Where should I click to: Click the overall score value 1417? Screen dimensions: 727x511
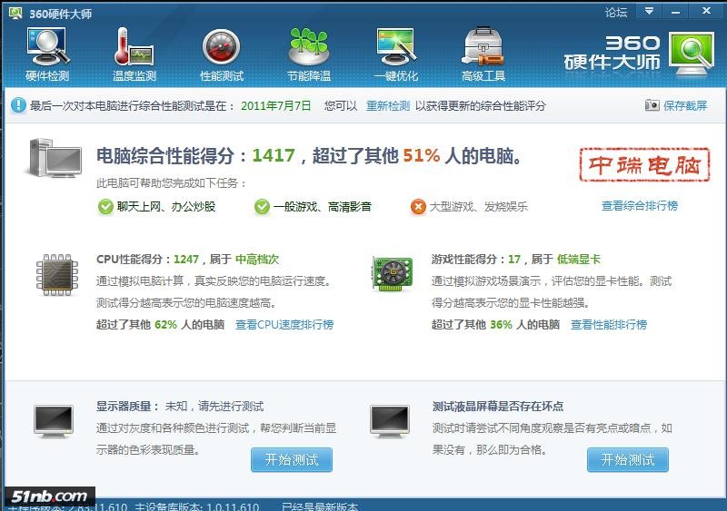274,156
